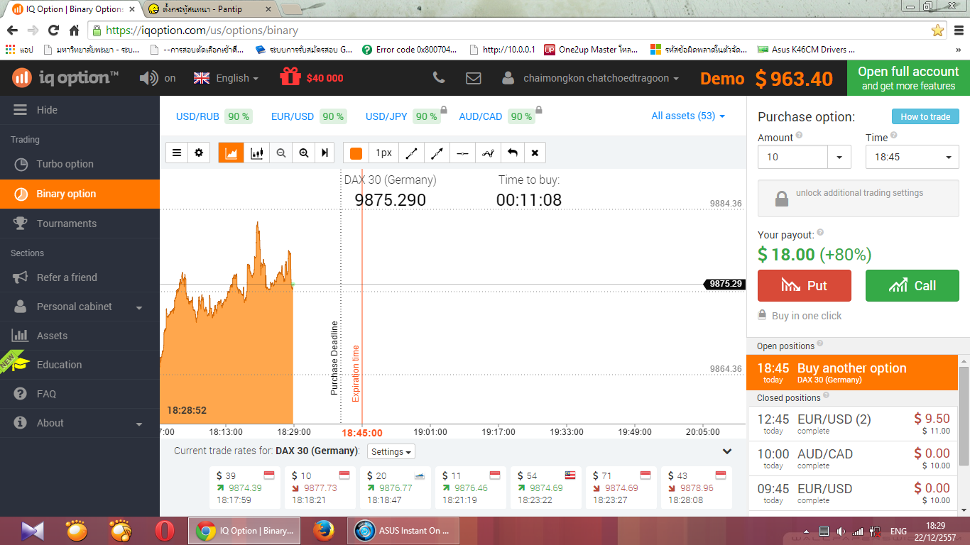Viewport: 970px width, 545px height.
Task: Open the trade rates Settings dropdown
Action: tap(391, 451)
